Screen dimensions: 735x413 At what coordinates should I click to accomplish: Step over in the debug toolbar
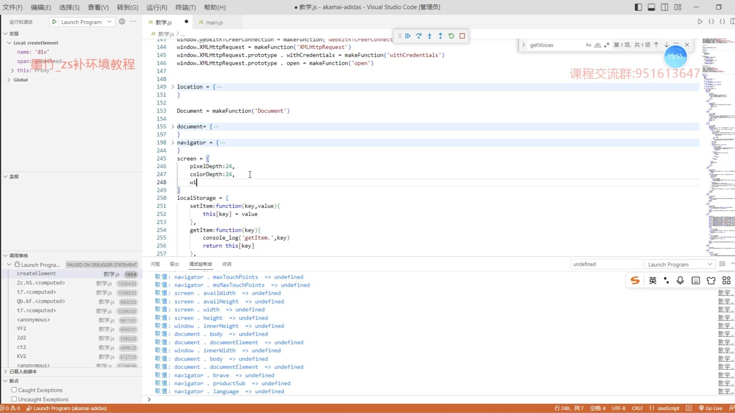point(419,36)
